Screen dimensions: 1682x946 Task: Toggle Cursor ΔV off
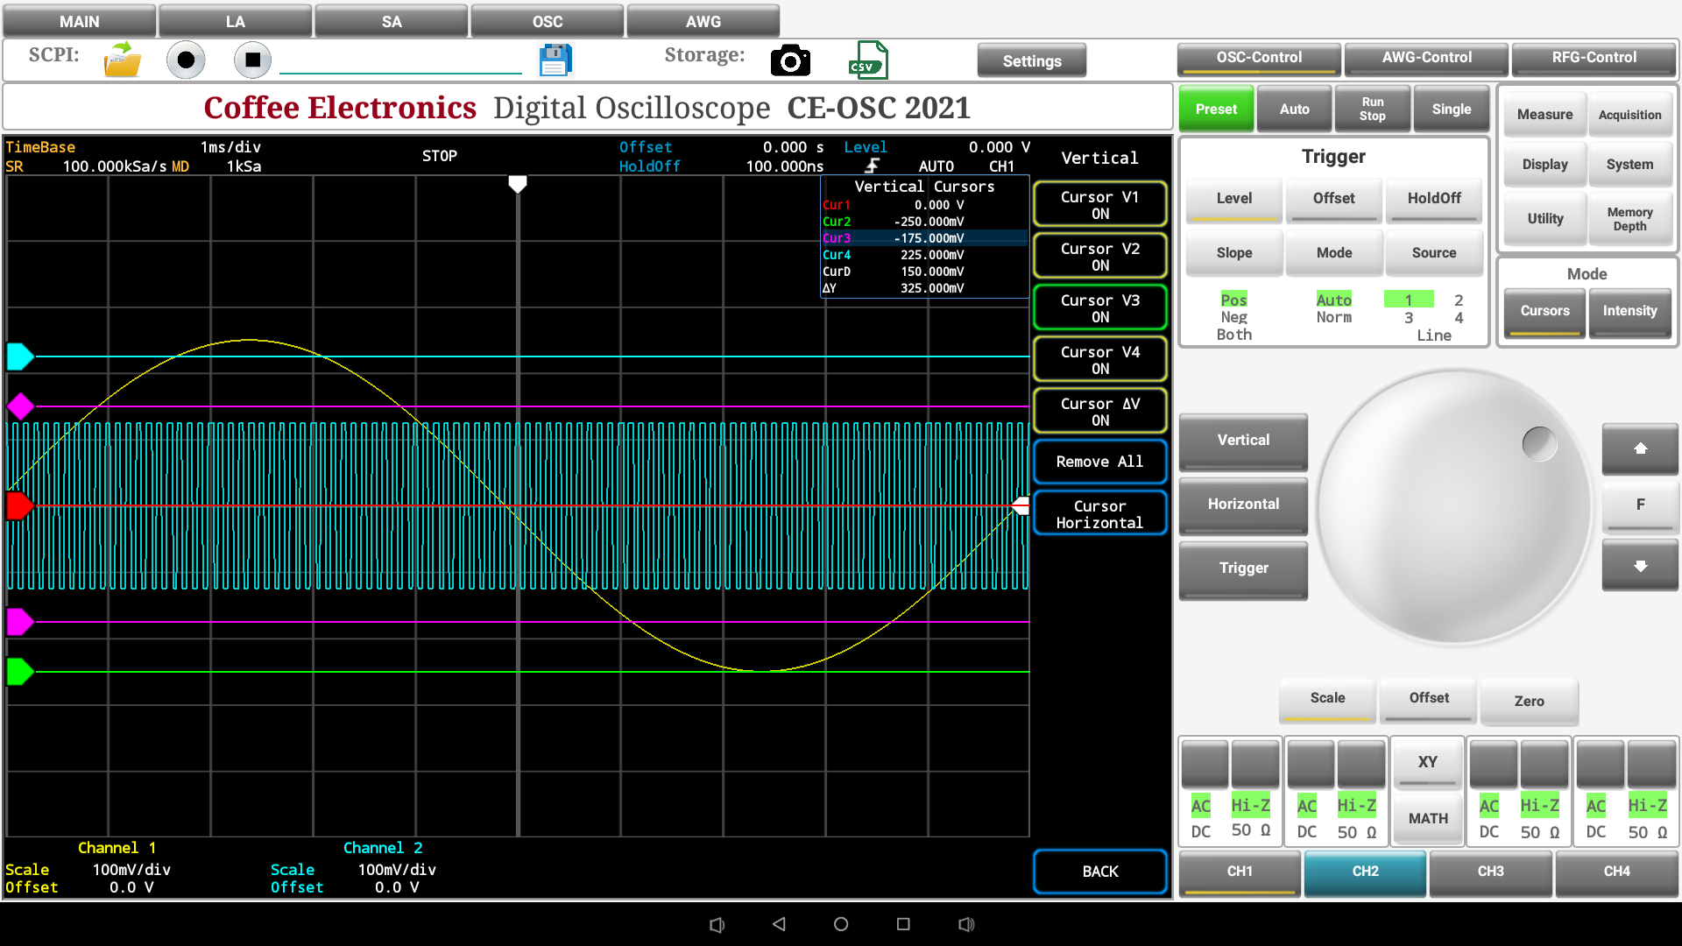coord(1099,411)
